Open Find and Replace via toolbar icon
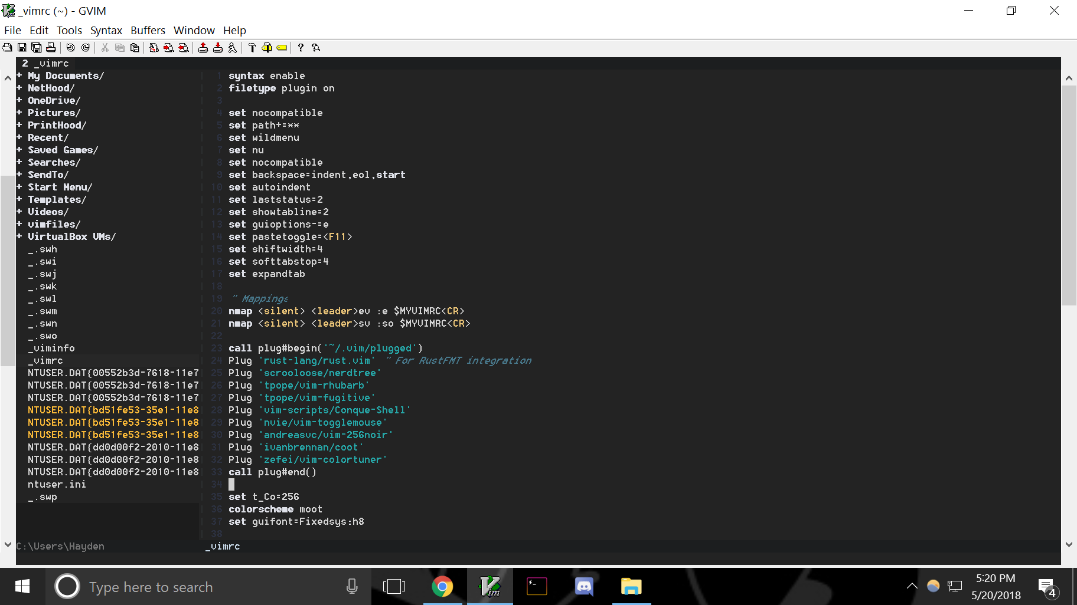The width and height of the screenshot is (1077, 605). coord(154,48)
